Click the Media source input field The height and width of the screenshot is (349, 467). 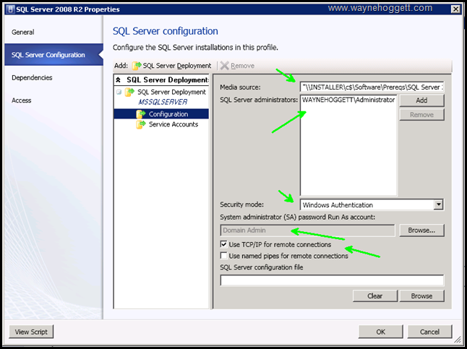coord(372,87)
